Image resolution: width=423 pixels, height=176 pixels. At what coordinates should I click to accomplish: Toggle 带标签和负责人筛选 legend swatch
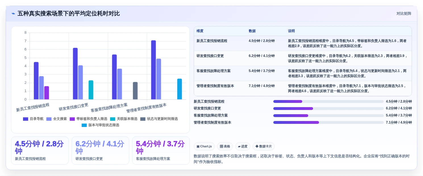point(72,119)
